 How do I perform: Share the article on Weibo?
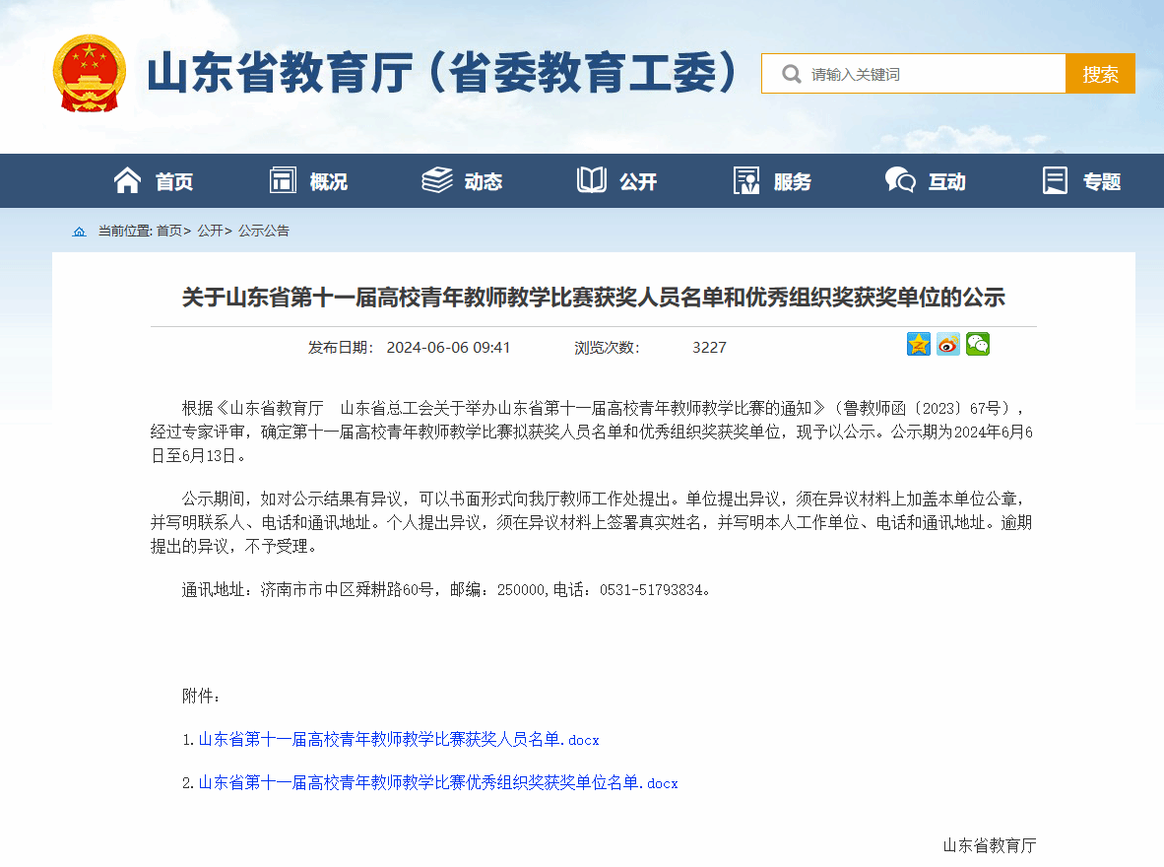point(948,344)
